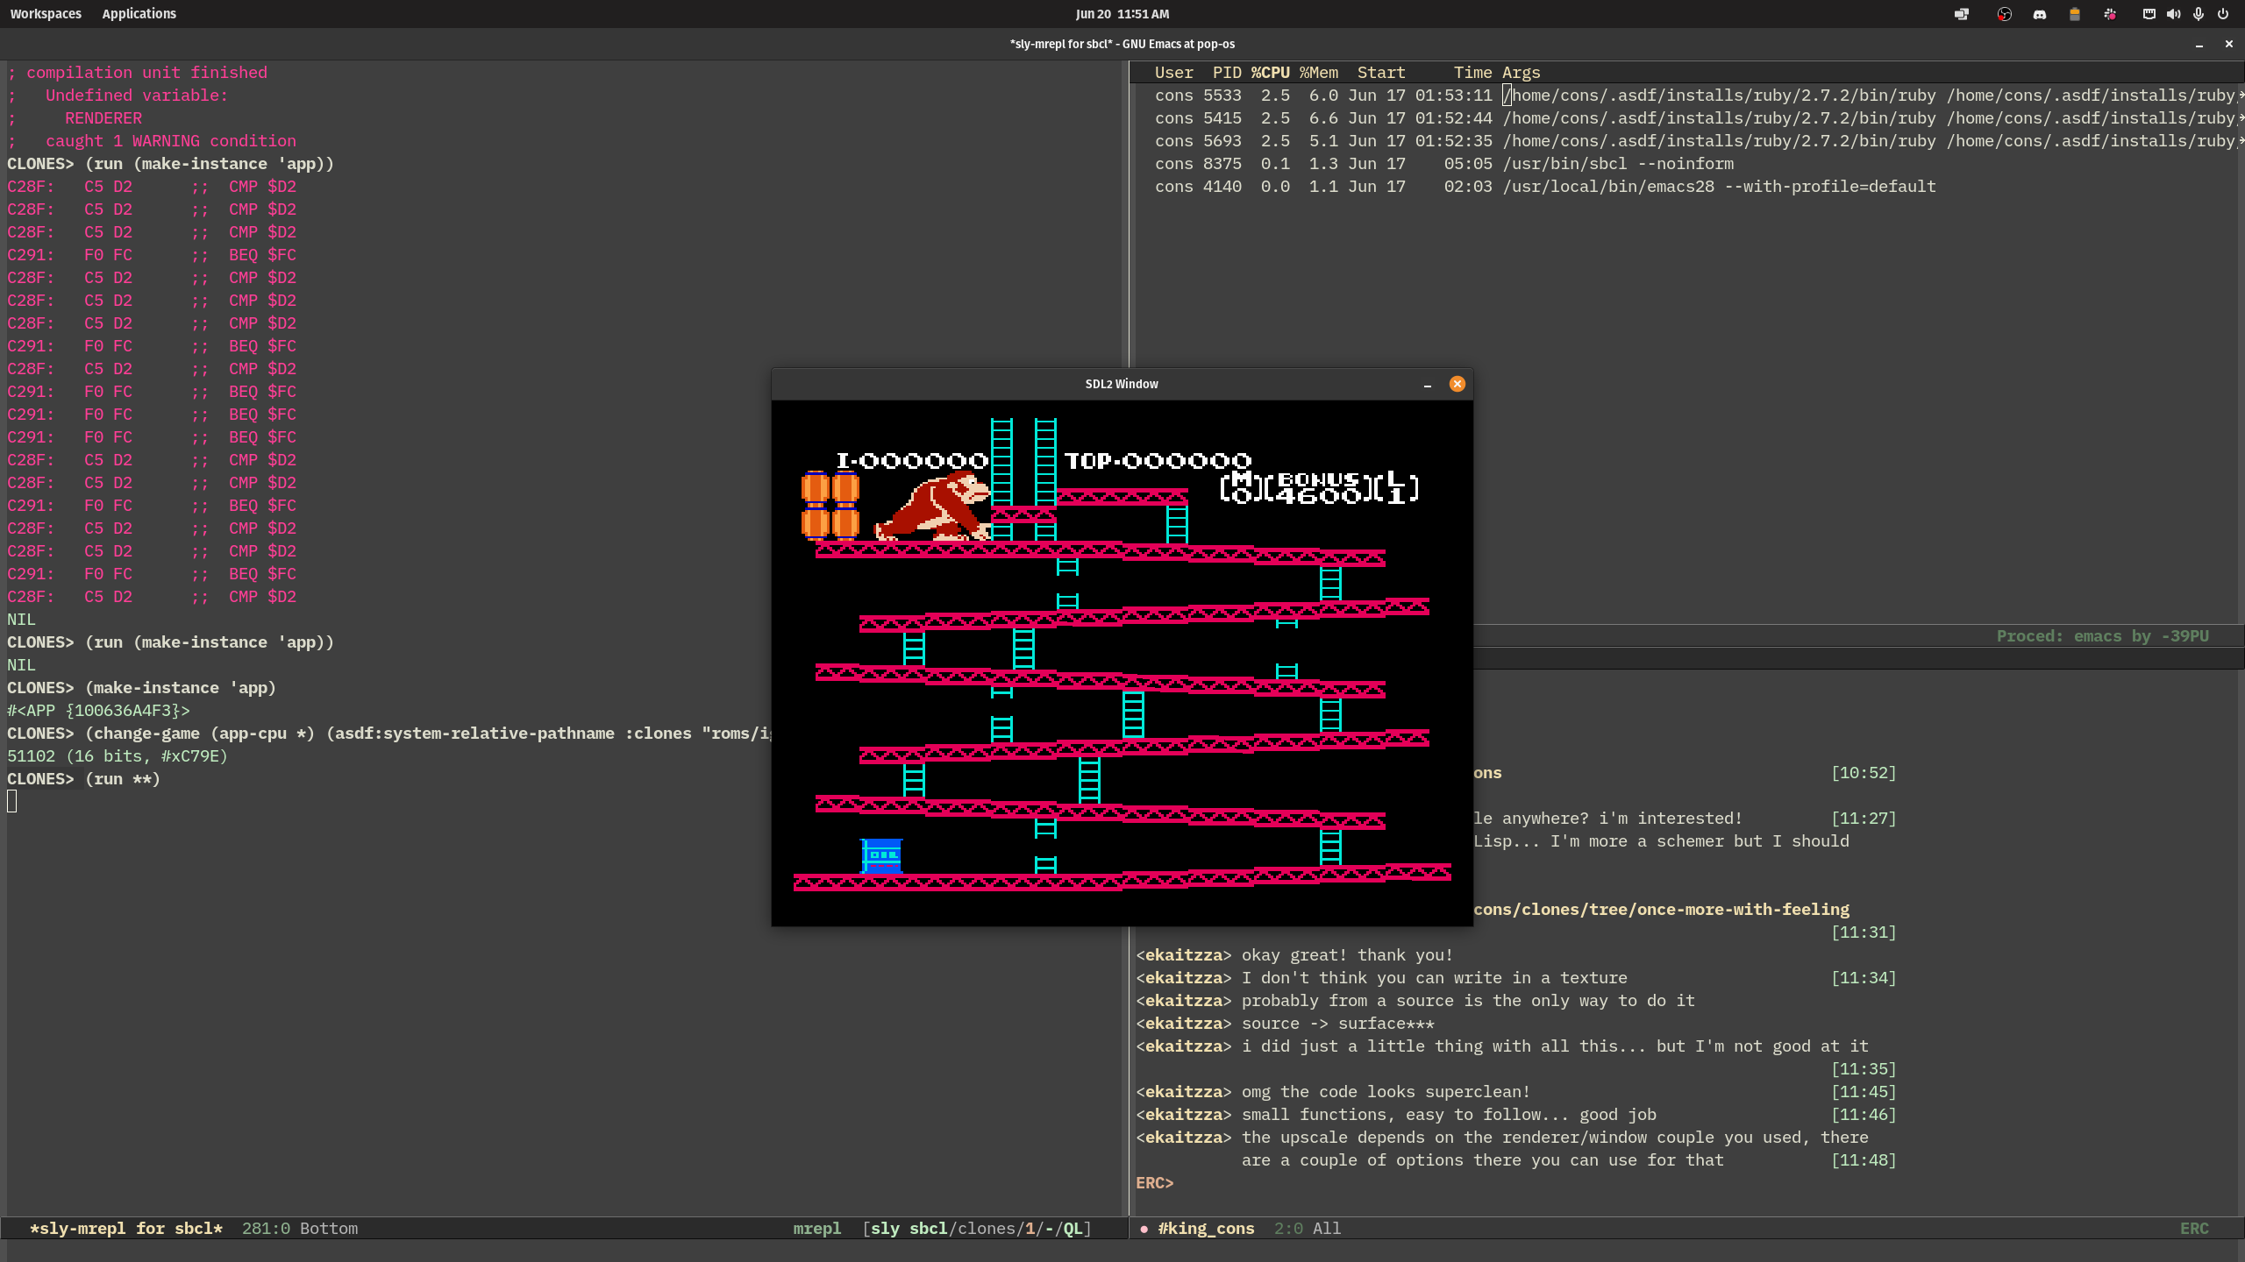Open the Workspaces menu
Screen dimensions: 2245x1262
click(46, 14)
